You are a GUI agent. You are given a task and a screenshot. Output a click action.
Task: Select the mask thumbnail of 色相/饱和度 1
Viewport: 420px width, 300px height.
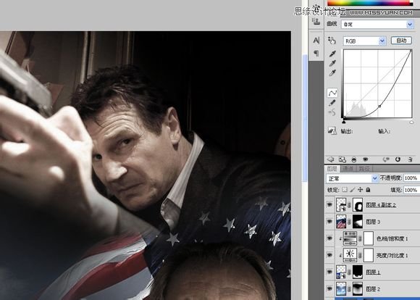tap(369, 238)
